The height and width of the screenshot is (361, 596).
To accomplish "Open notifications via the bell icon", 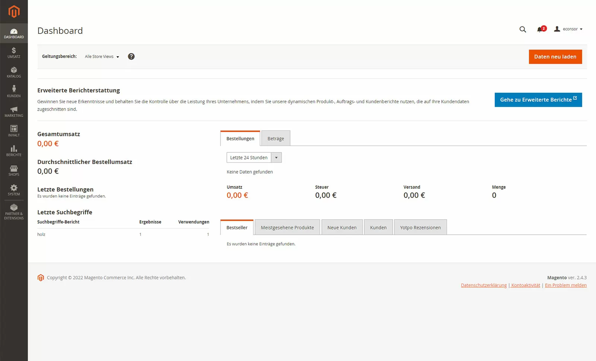I will pos(540,29).
